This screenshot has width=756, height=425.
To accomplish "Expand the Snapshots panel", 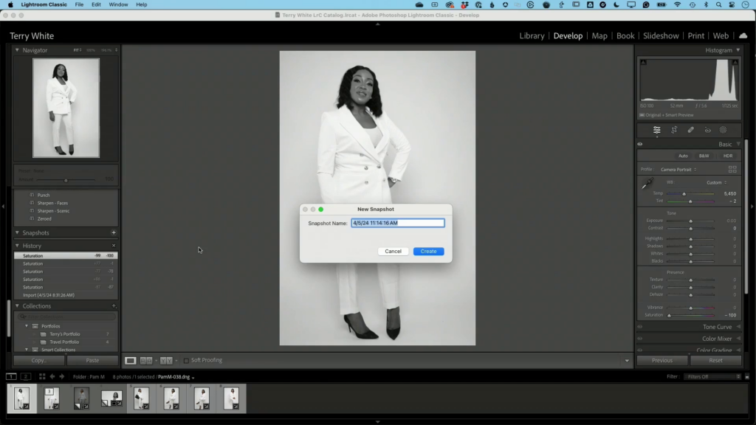I will point(18,232).
